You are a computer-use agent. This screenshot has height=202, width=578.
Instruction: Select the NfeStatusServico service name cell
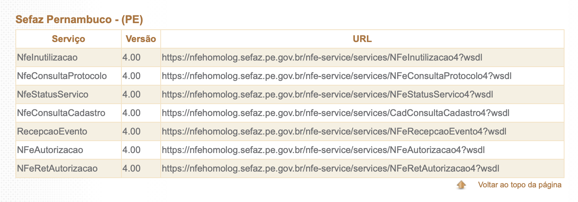53,94
